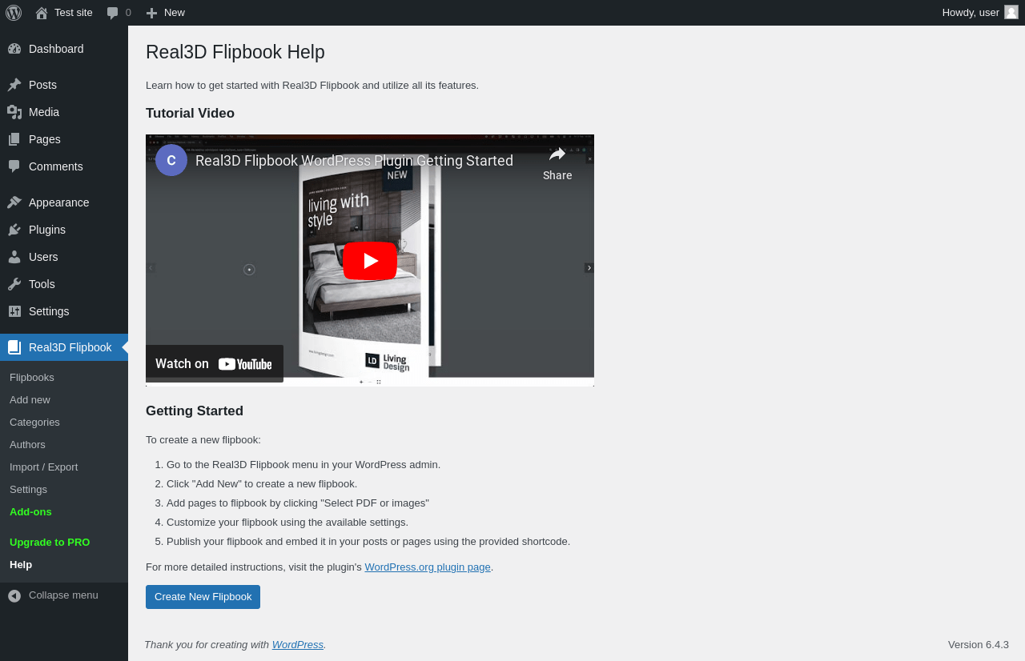
Task: Click the Tutorial Video heading
Action: coord(190,114)
